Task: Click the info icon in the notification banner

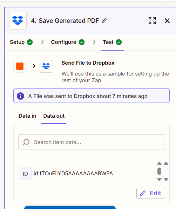Action: 20,96
